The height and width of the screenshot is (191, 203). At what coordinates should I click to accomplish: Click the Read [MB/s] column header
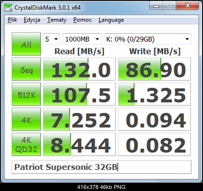79,51
